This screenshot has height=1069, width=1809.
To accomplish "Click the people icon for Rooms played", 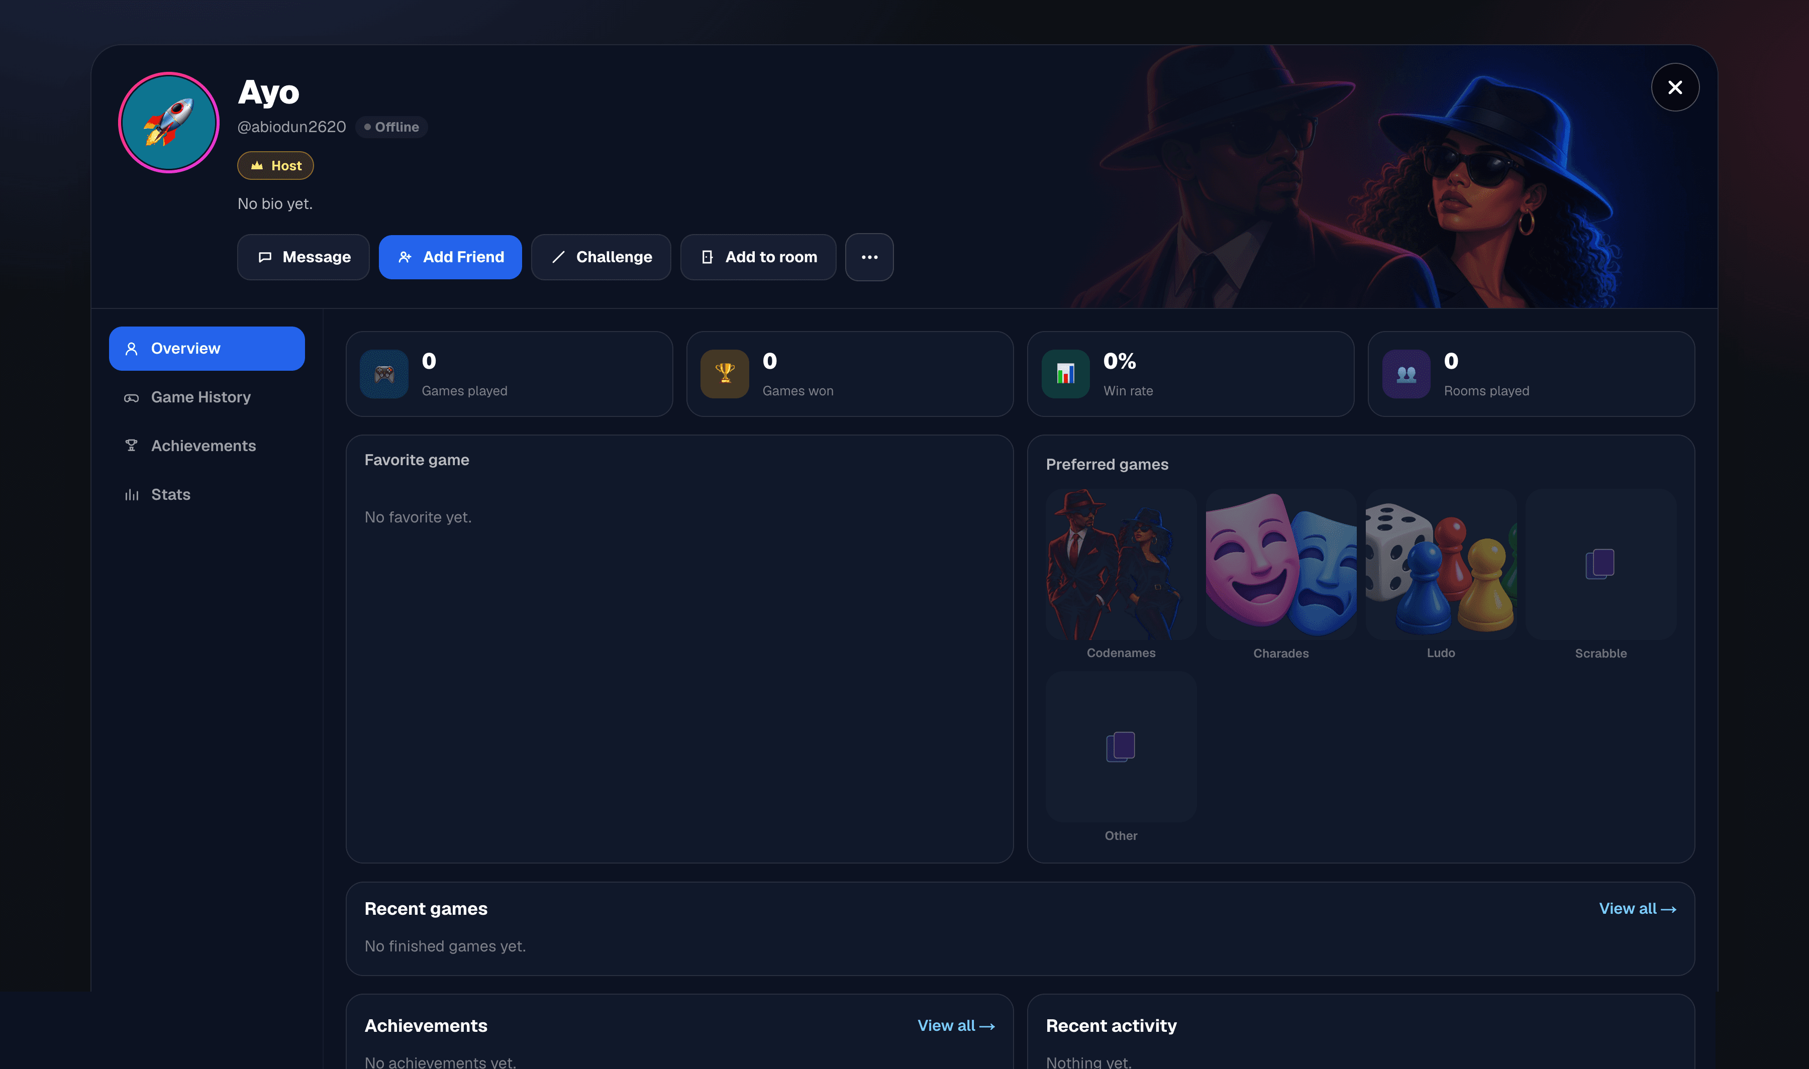I will coord(1405,374).
